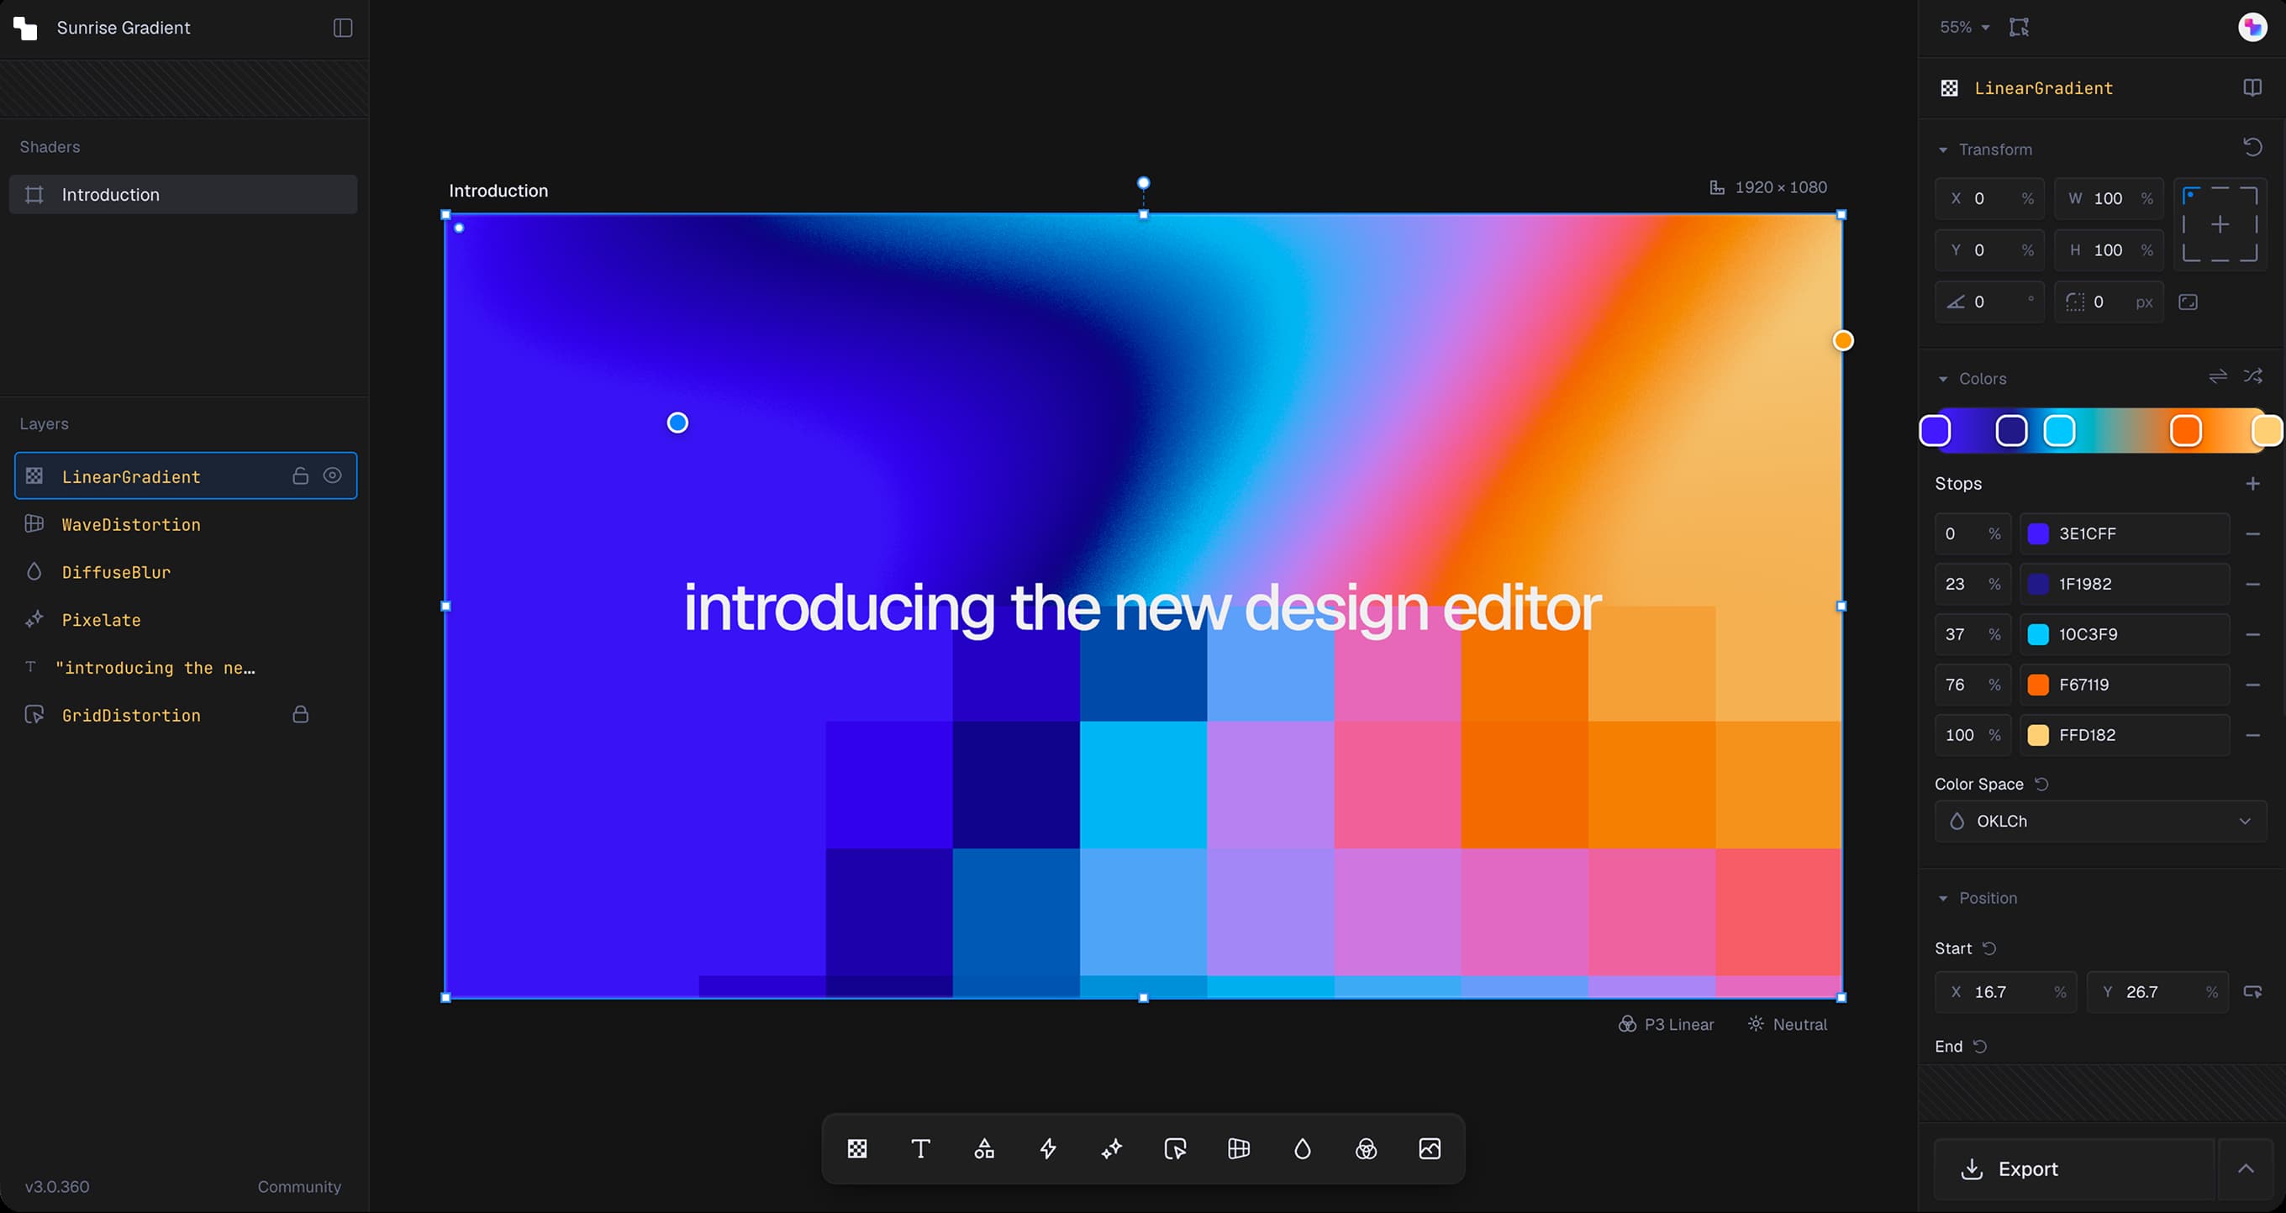Viewport: 2286px width, 1213px height.
Task: Select the blur droplet tool in toolbar
Action: pos(1302,1149)
